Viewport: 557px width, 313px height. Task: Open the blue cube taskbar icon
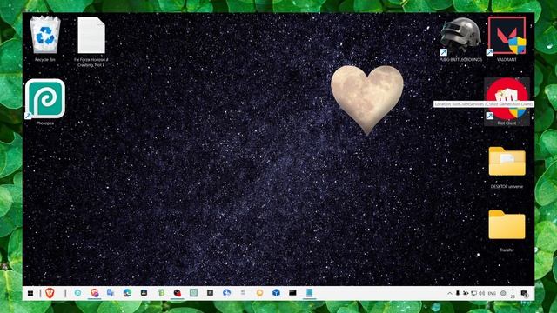point(276,293)
